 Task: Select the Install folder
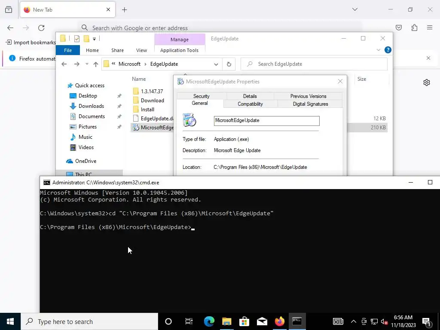147,110
